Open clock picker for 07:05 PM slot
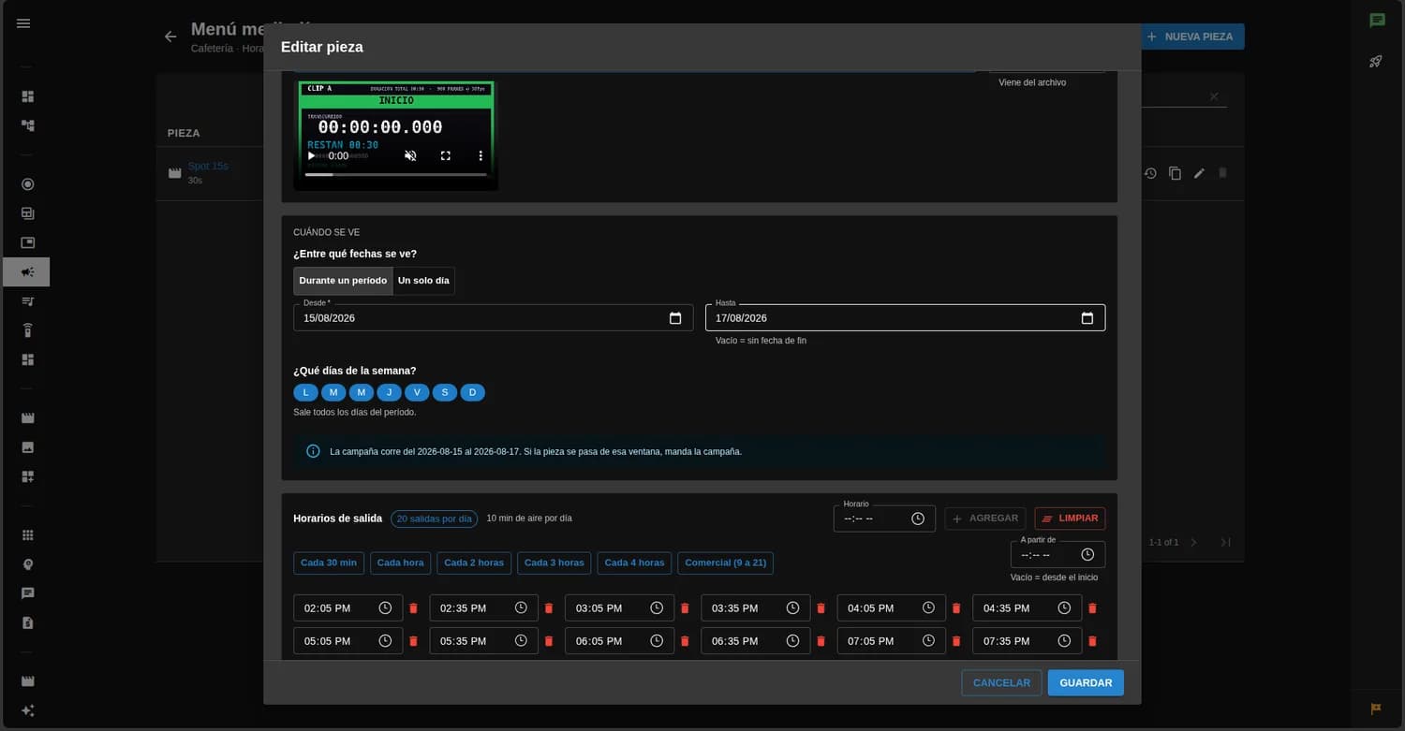 (x=928, y=641)
